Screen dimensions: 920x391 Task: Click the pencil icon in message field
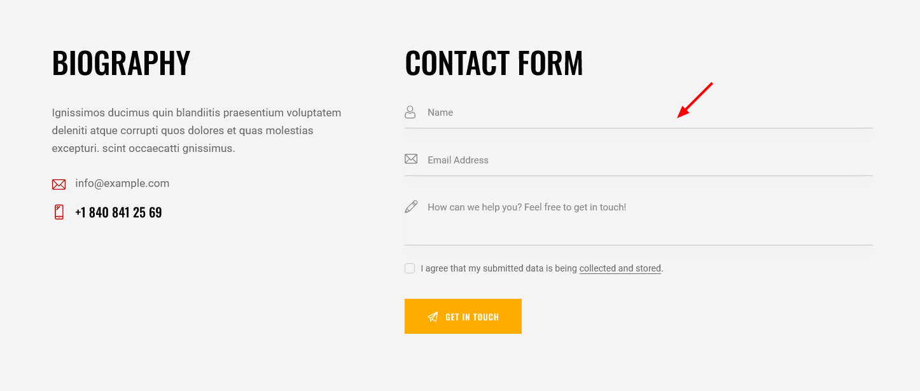coord(411,207)
